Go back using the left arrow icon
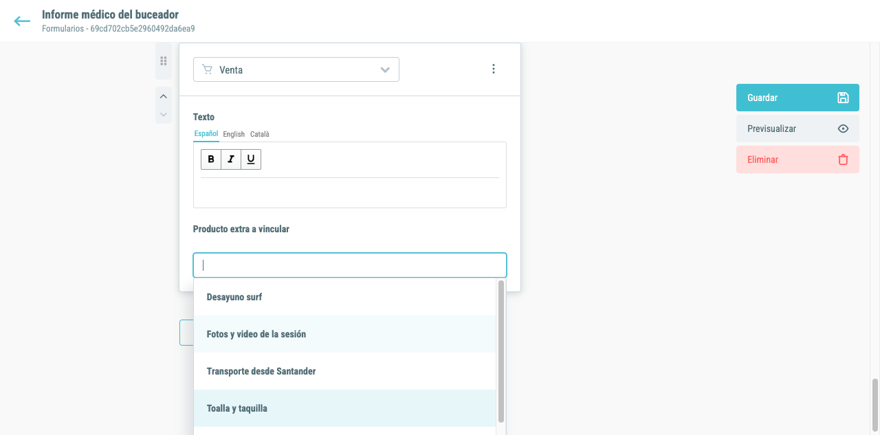Viewport: 880px width, 435px height. [22, 21]
